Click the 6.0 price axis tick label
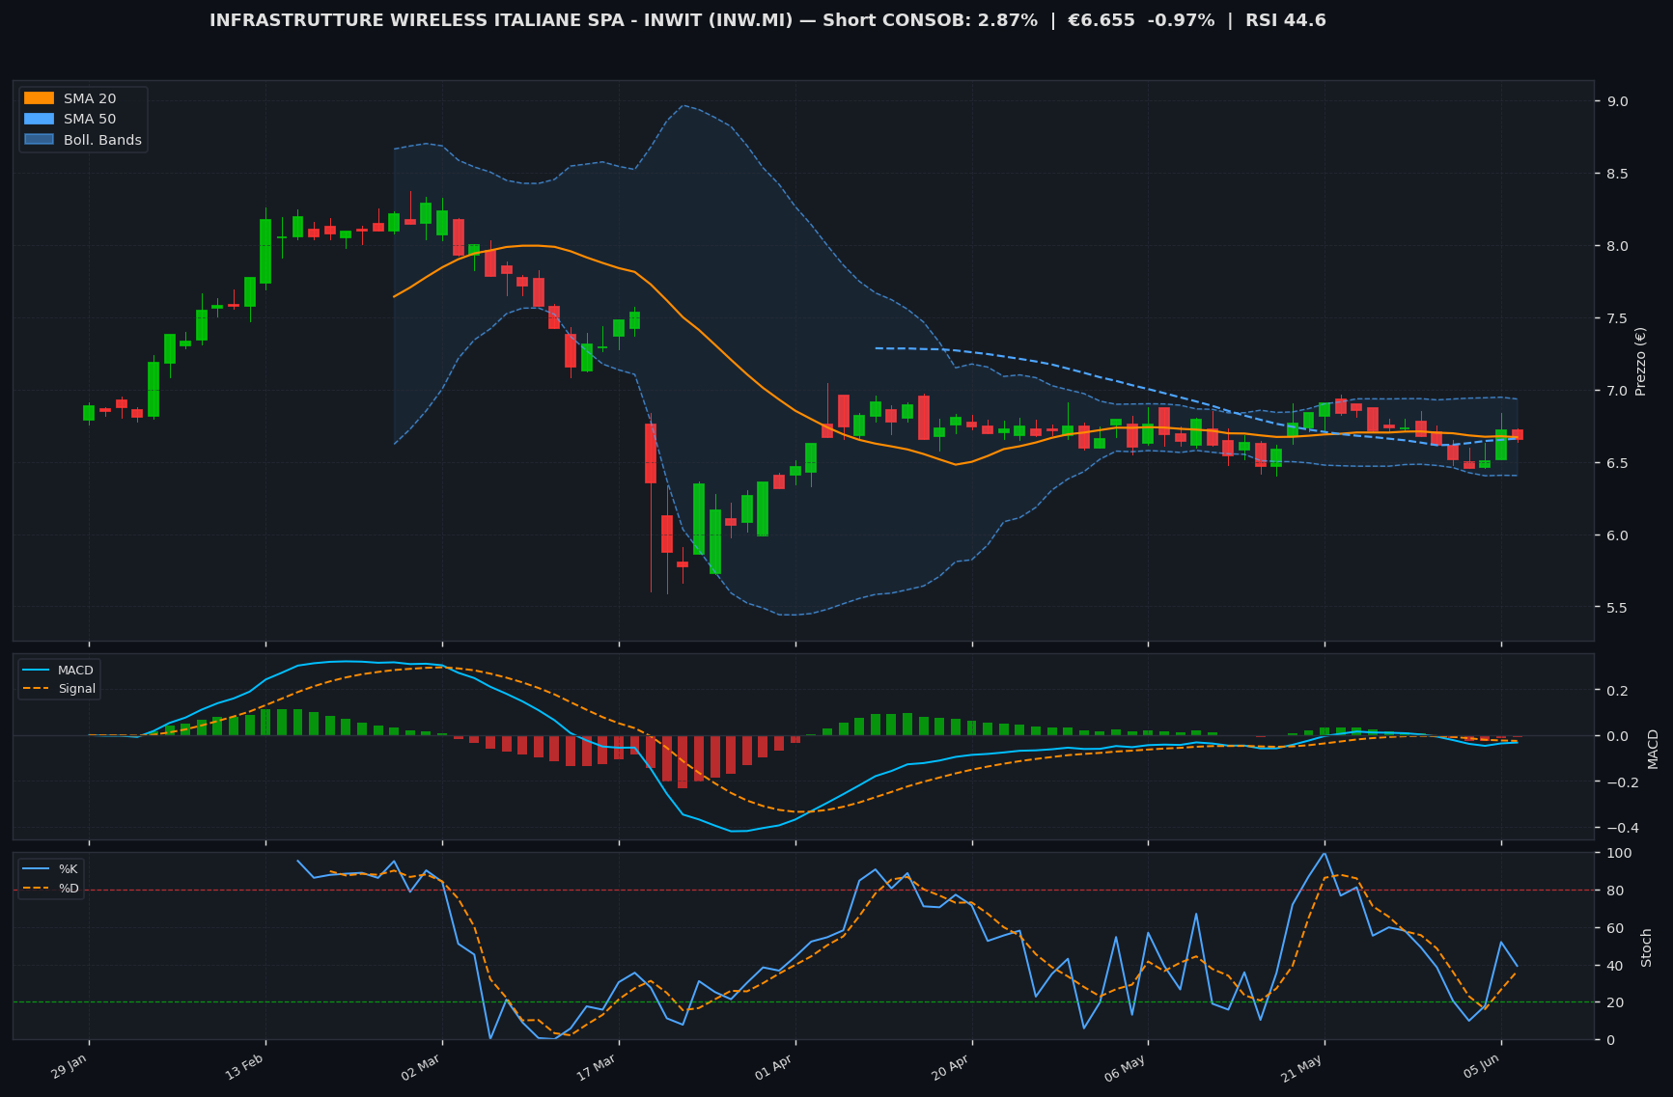1673x1097 pixels. tap(1618, 535)
